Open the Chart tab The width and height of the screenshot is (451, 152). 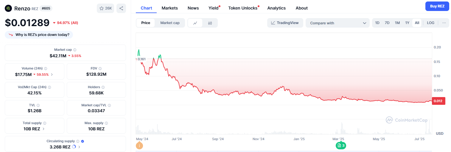[146, 8]
